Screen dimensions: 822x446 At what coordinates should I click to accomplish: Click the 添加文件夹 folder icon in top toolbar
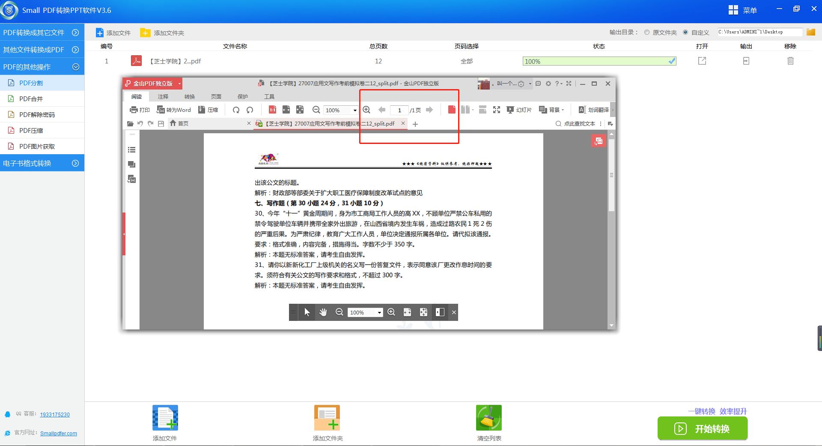(x=145, y=33)
